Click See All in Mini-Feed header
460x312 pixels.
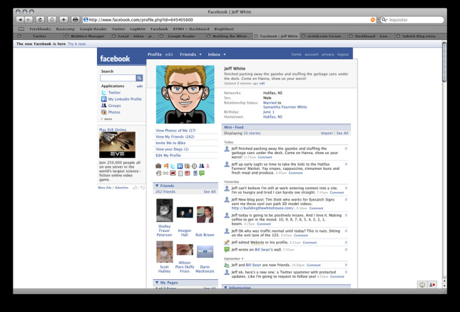pyautogui.click(x=342, y=133)
